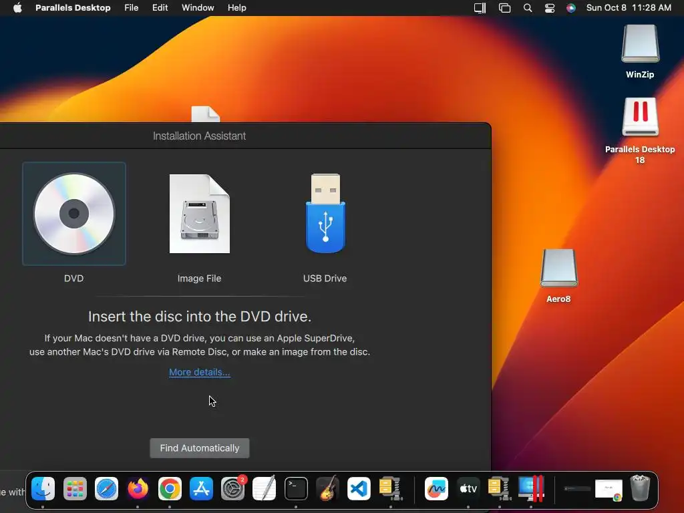Open Apple TV from the Dock

point(468,488)
